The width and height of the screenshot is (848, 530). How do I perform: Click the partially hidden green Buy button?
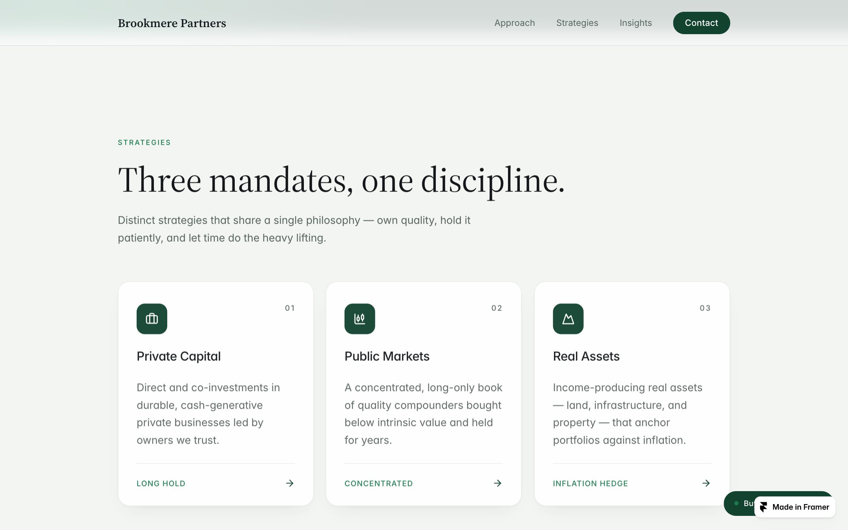tap(739, 503)
